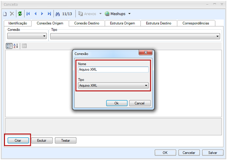Open the wide Tipo combo box in main window
227x160 pixels.
[x=135, y=36]
